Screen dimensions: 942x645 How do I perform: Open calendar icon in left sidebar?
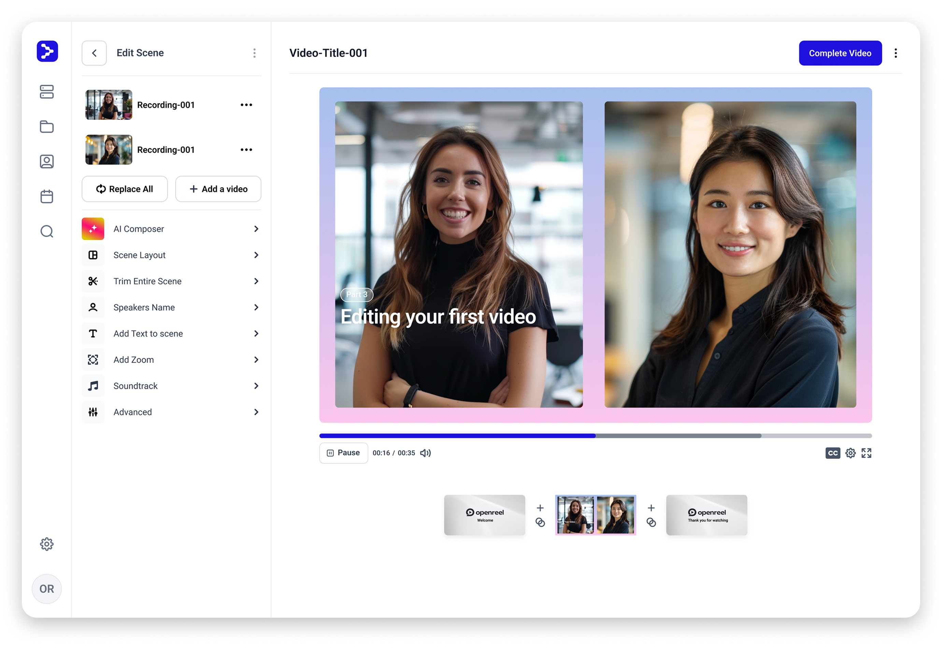tap(47, 197)
